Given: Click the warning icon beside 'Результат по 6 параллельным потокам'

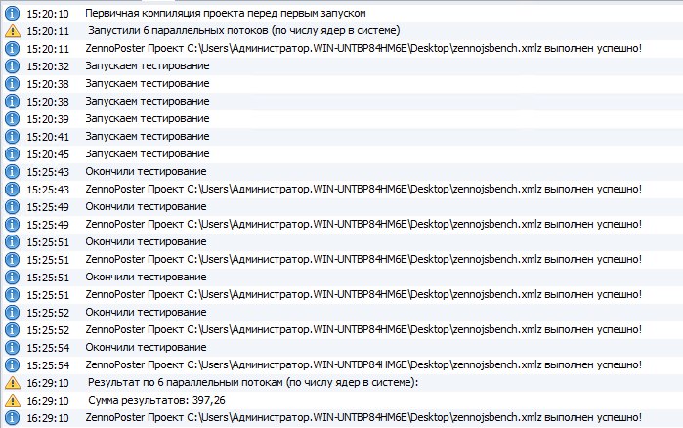Looking at the screenshot, I should click(13, 383).
